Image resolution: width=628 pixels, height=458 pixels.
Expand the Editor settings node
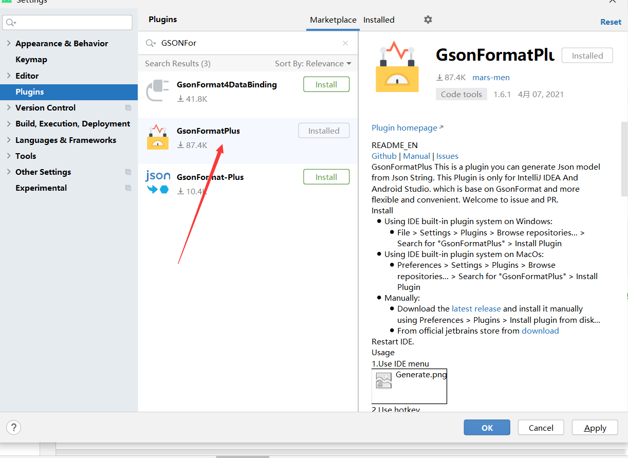(x=8, y=76)
